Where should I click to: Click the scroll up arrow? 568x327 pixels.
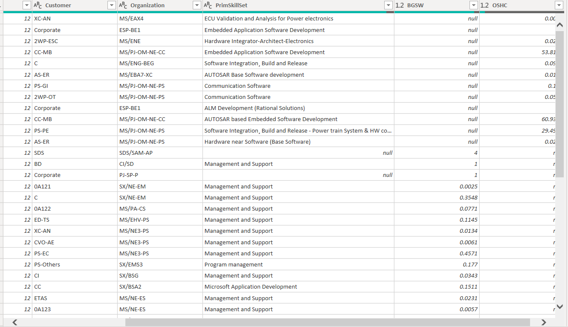coord(560,25)
